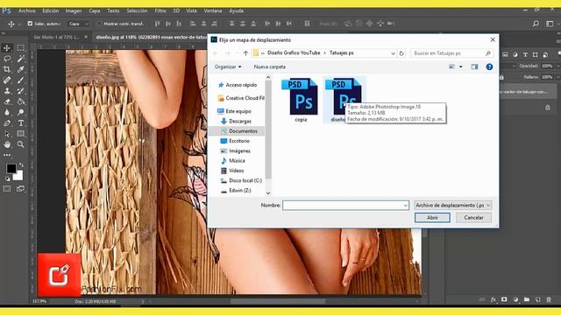Open the Archivo de desplazamiento file type dropdown

(x=452, y=206)
